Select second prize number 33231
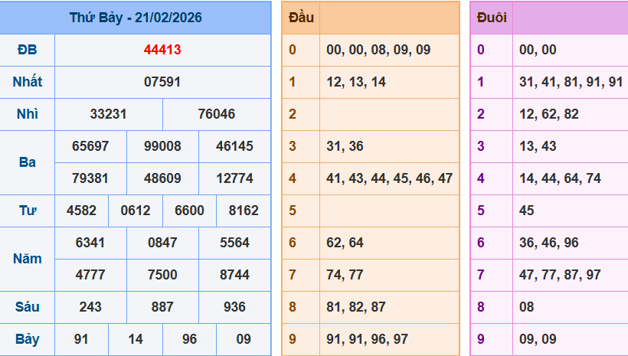The width and height of the screenshot is (628, 356). click(108, 114)
